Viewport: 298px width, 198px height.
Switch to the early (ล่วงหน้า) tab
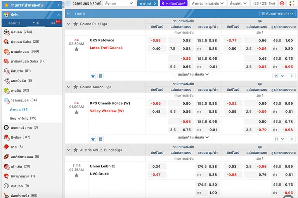click(x=14, y=23)
